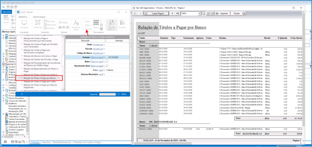Expand the Conversões Monetárias tree node
This screenshot has height=147, width=312.
[x=3, y=101]
